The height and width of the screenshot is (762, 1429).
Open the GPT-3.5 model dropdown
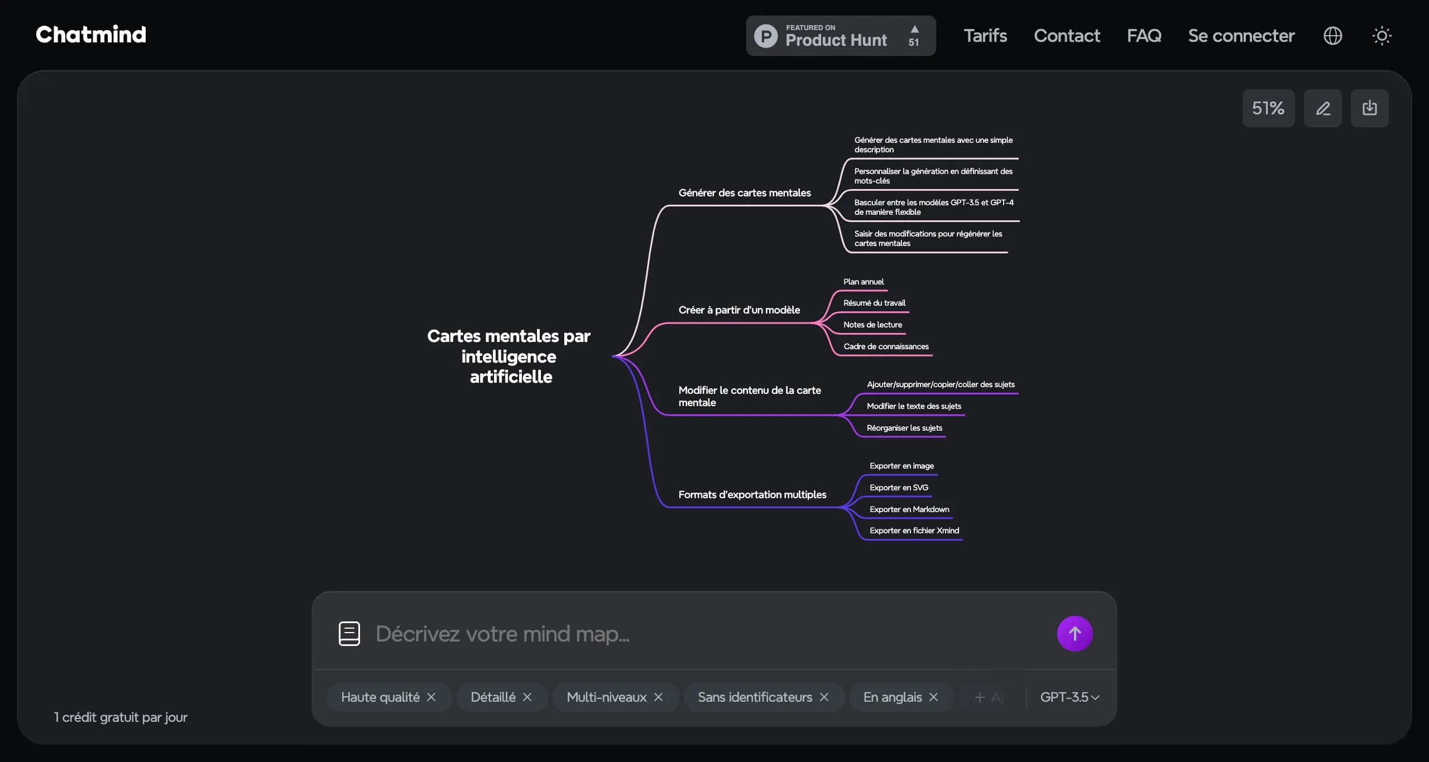point(1068,697)
